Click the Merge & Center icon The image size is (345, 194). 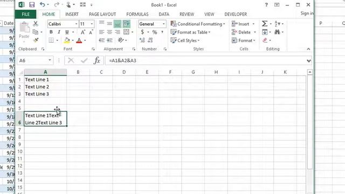click(x=126, y=32)
